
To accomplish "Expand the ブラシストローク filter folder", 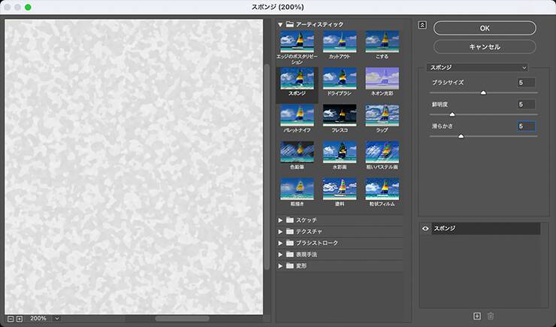I will pyautogui.click(x=280, y=243).
